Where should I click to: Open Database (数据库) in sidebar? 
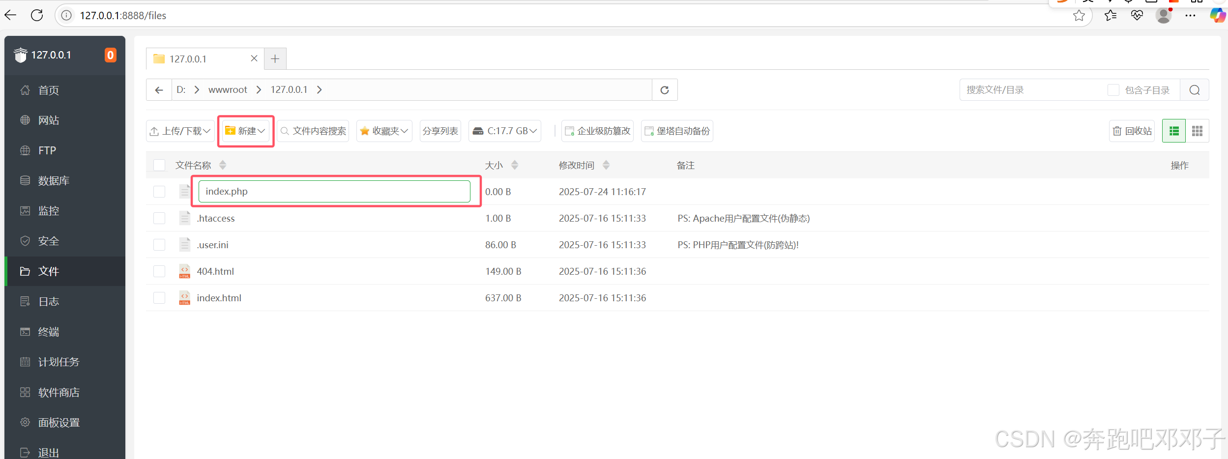click(x=65, y=181)
